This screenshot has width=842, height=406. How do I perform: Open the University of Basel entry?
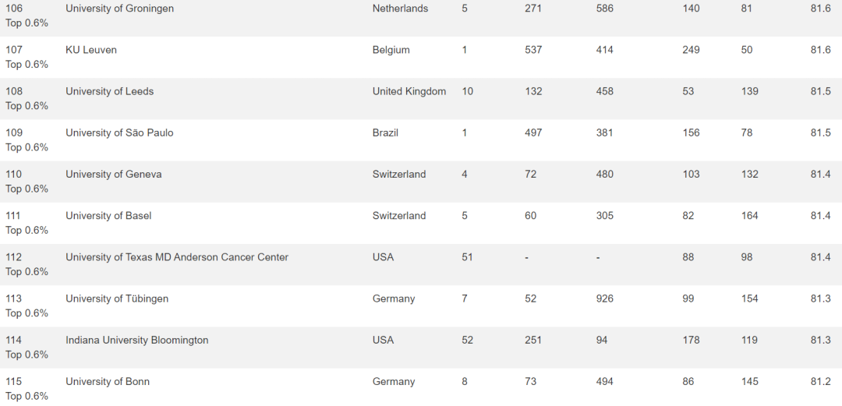coord(108,215)
